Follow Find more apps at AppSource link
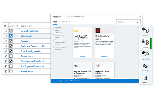This screenshot has width=155, height=96. click(x=66, y=81)
